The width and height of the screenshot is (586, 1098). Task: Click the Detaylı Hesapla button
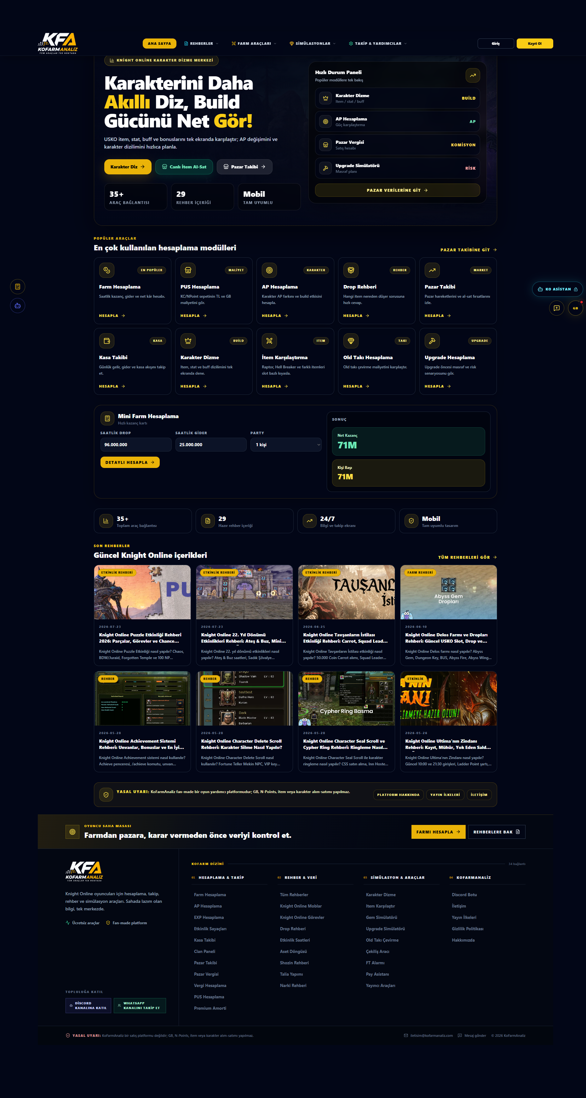pos(130,463)
